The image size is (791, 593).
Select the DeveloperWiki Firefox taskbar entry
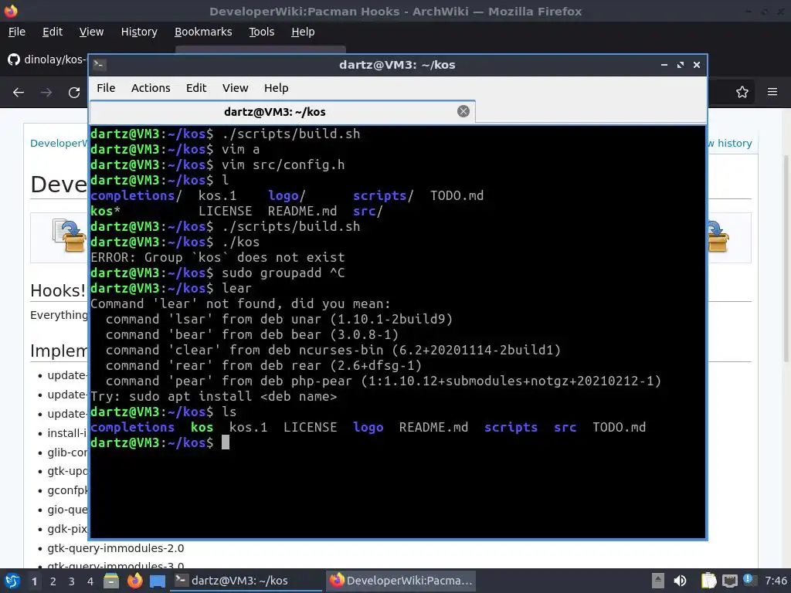[402, 581]
